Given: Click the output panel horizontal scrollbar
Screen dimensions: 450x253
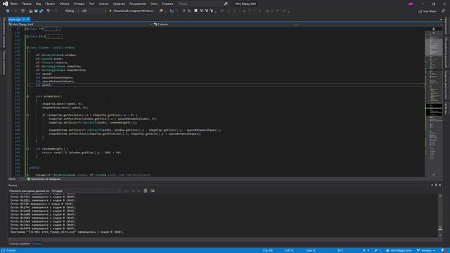Looking at the screenshot, I should [222, 239].
